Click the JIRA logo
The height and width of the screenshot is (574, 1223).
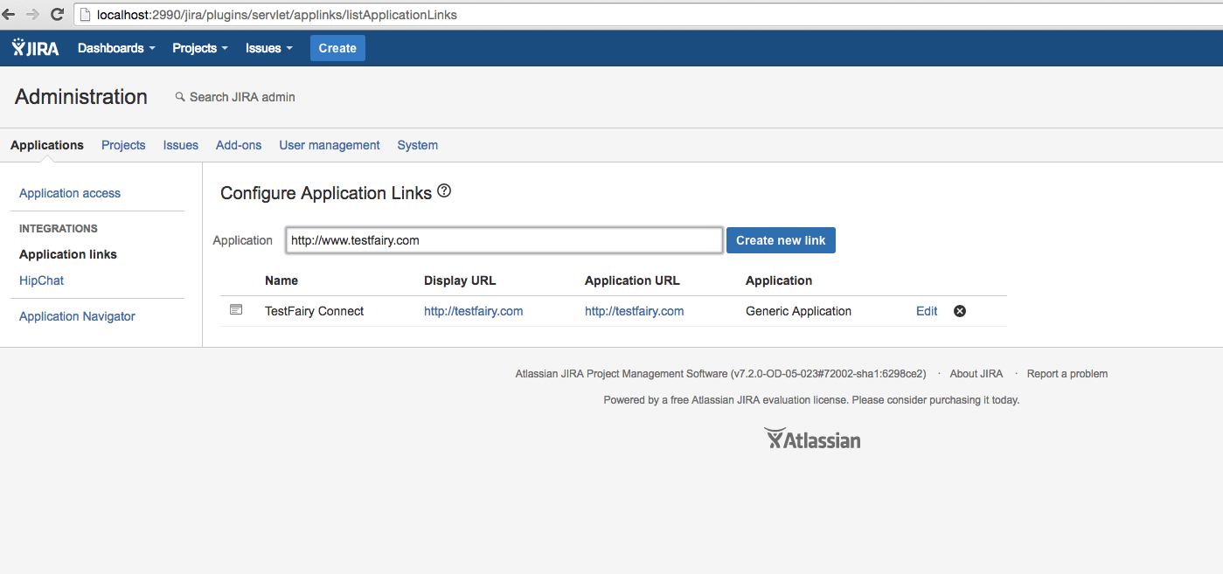click(34, 47)
